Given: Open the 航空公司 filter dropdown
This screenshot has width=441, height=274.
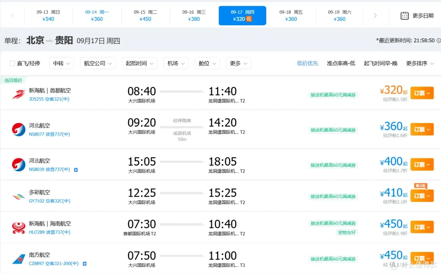Looking at the screenshot, I should pos(98,64).
